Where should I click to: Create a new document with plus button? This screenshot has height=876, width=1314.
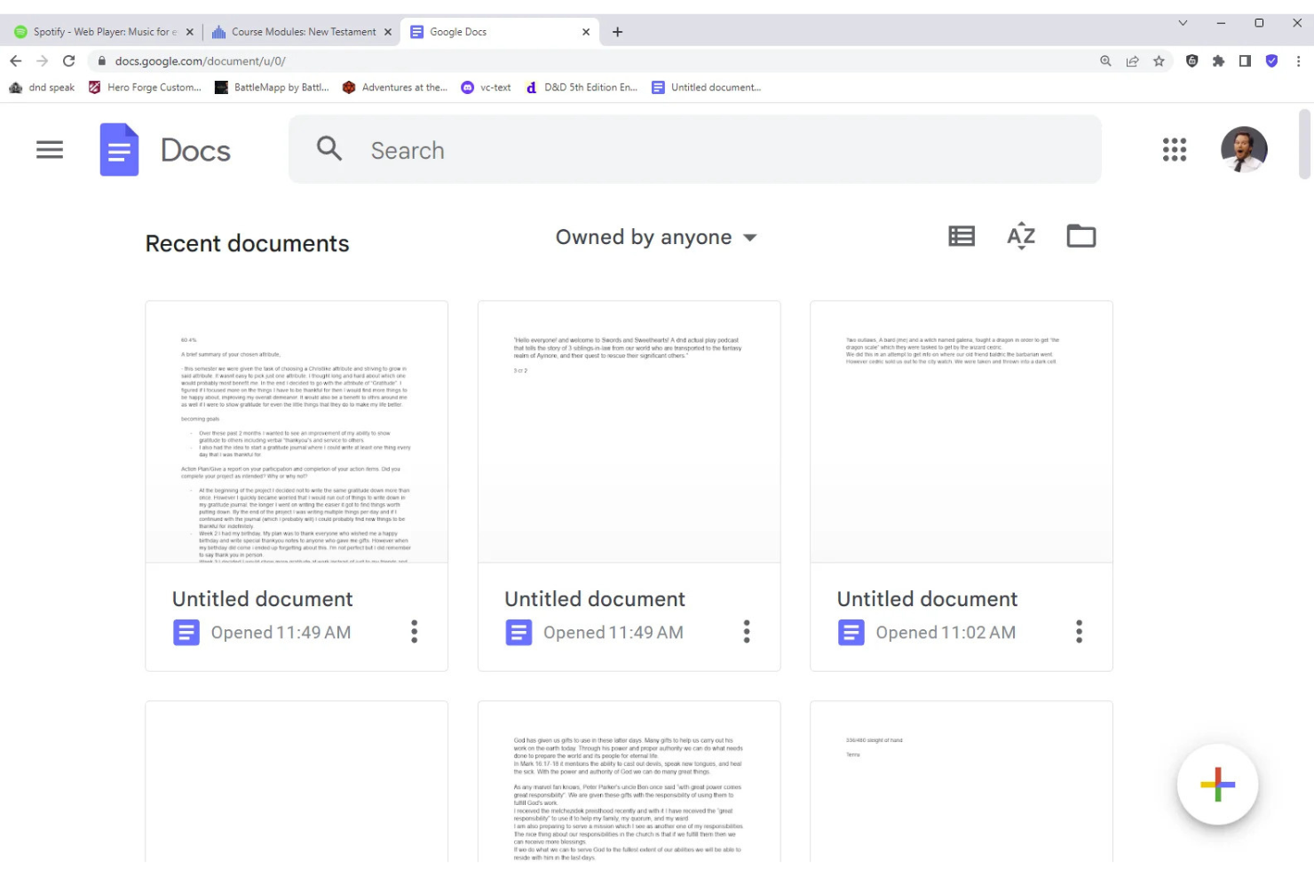[1217, 785]
